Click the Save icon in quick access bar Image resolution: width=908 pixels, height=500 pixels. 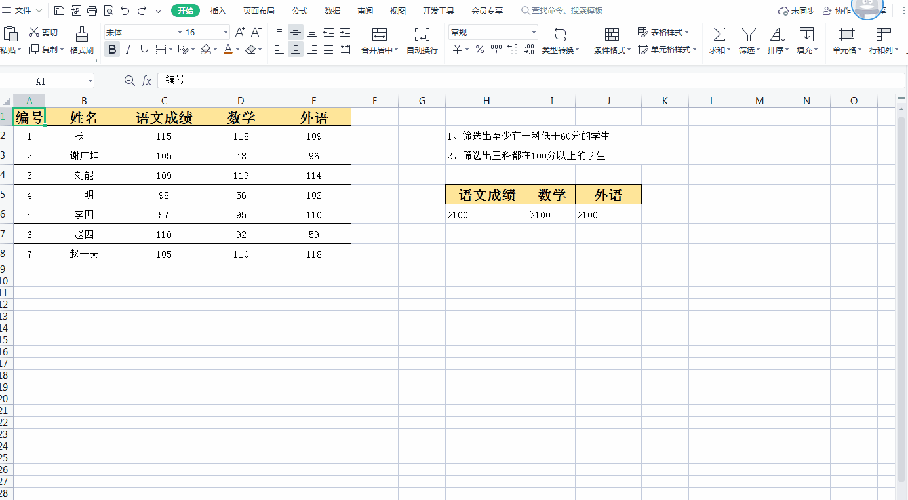59,10
